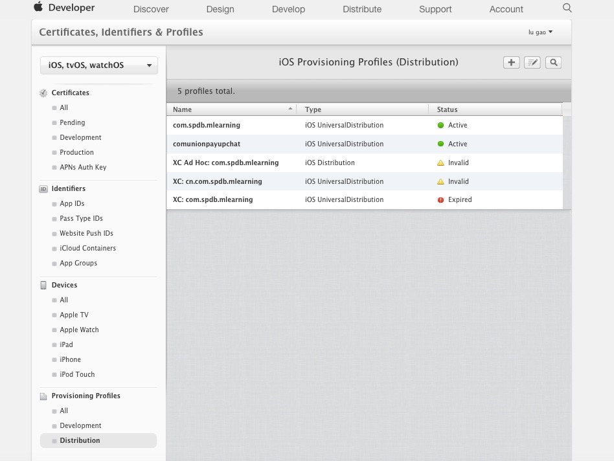
Task: Open the lu gao account dropdown
Action: pos(540,32)
